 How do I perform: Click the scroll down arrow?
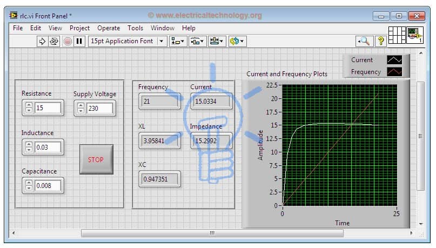(421, 224)
